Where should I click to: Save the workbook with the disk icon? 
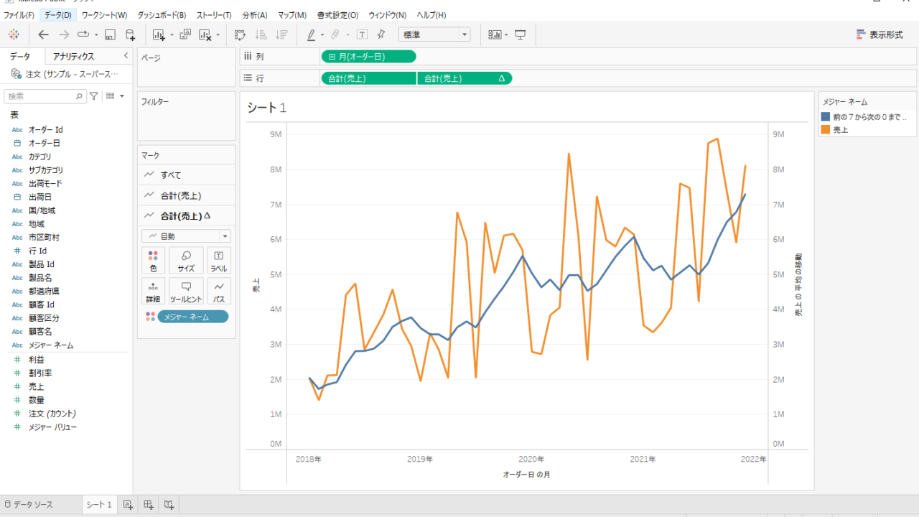coord(110,34)
